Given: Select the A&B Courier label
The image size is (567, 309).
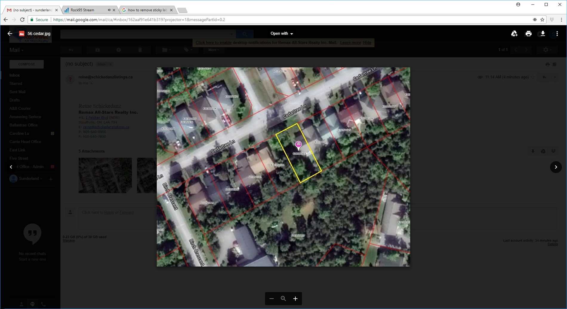Looking at the screenshot, I should point(20,109).
